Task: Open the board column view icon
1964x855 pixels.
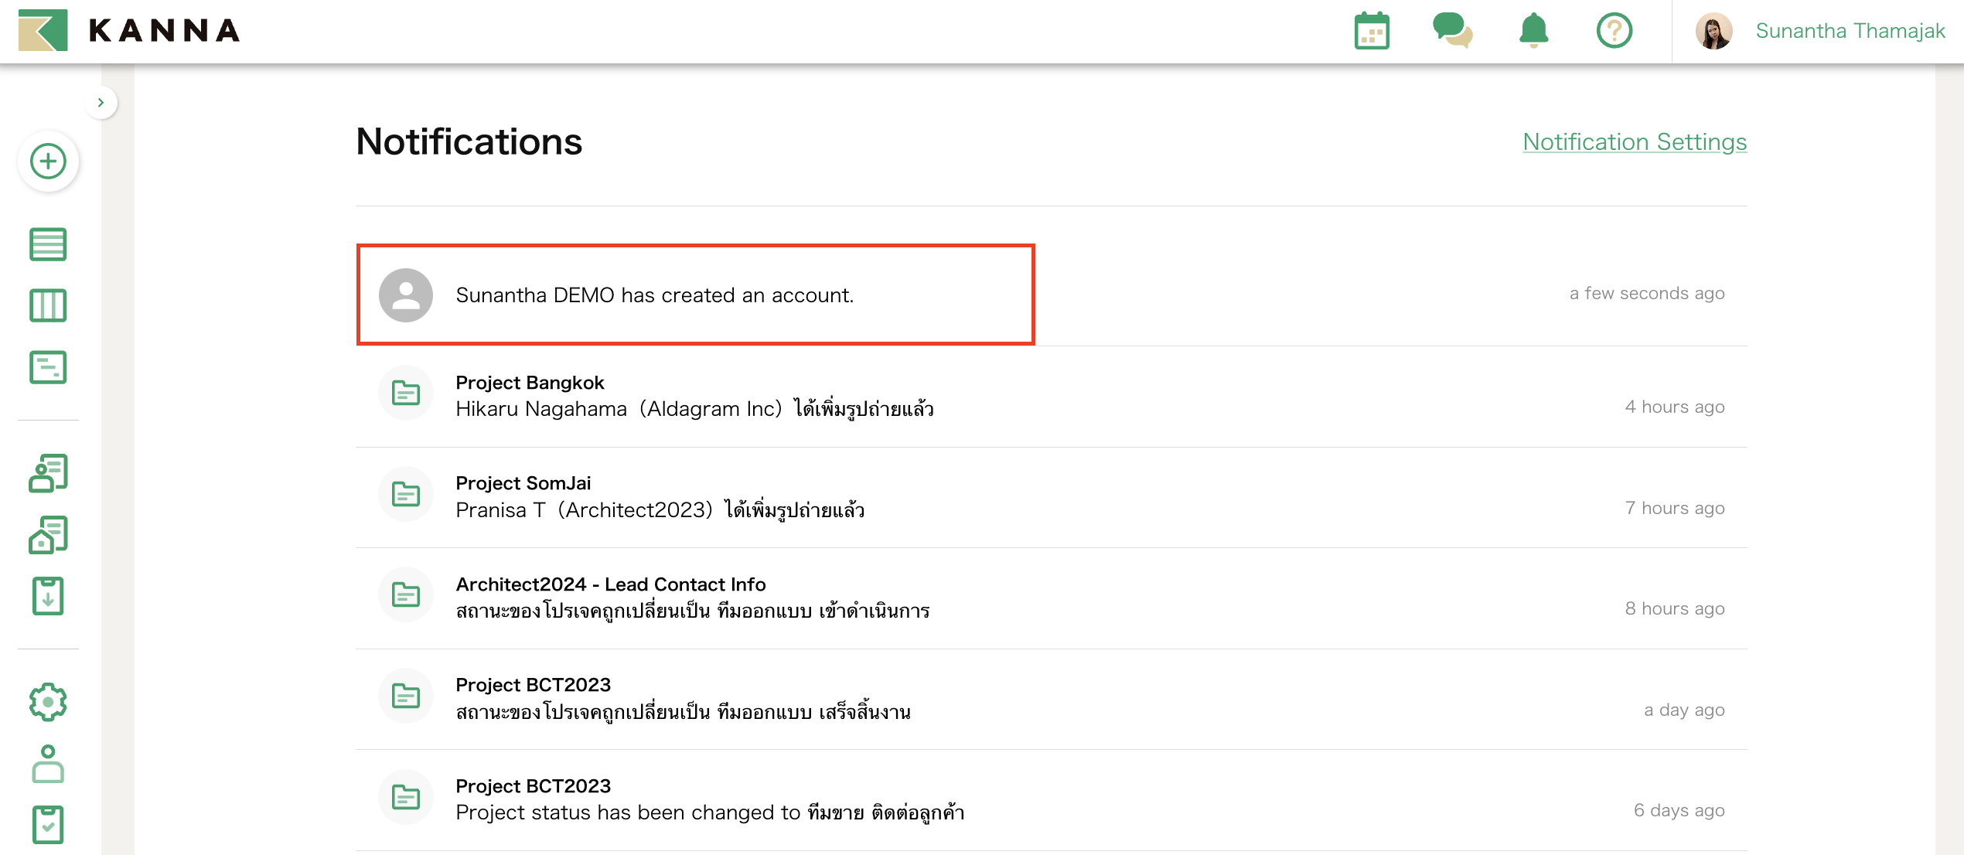Action: click(48, 305)
